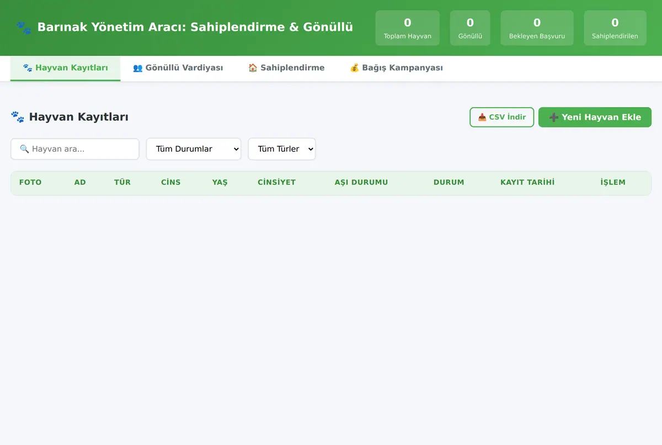The height and width of the screenshot is (445, 662).
Task: Click paw icon beside Hayvan Kayıtları heading
Action: (17, 117)
